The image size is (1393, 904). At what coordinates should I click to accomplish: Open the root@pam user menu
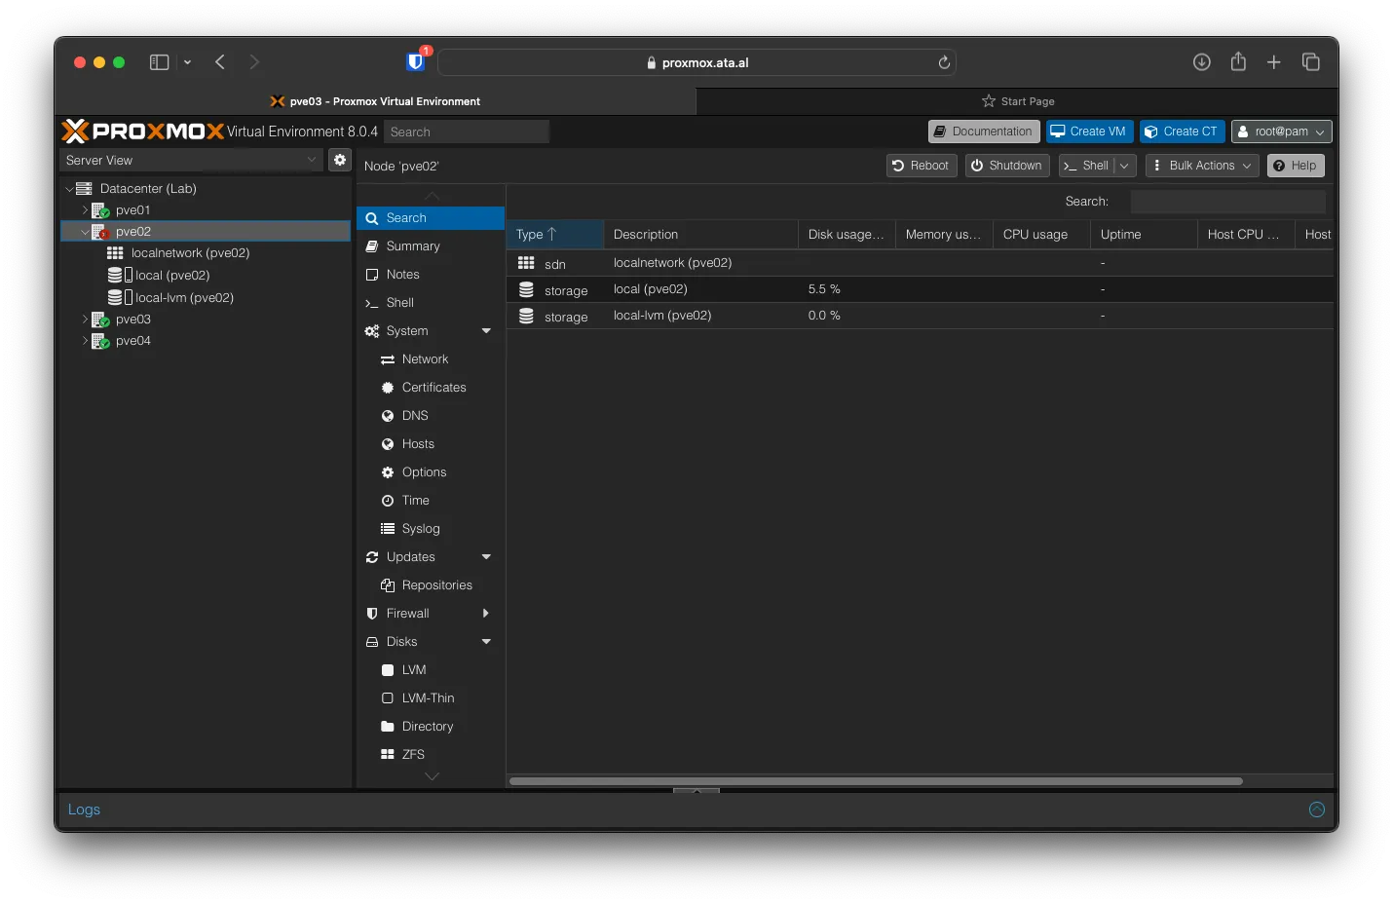click(1281, 132)
